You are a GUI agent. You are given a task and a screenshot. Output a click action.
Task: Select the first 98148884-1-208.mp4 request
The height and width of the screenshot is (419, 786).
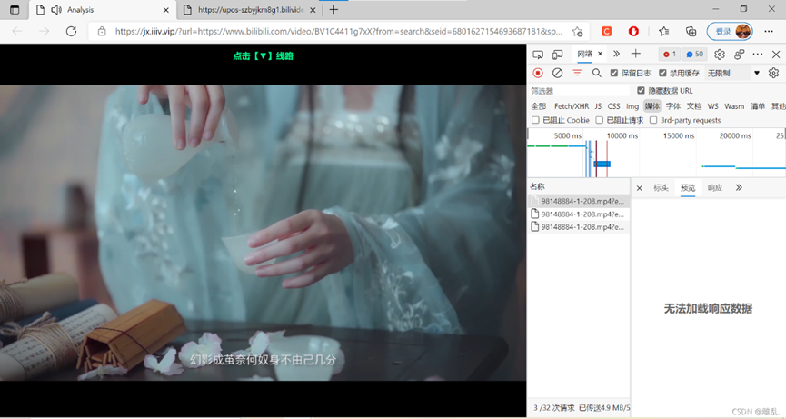click(579, 201)
